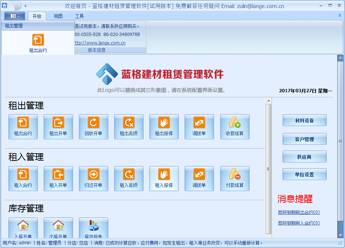
Task: Open the application menu button in the ribbon
Action: coord(15,16)
